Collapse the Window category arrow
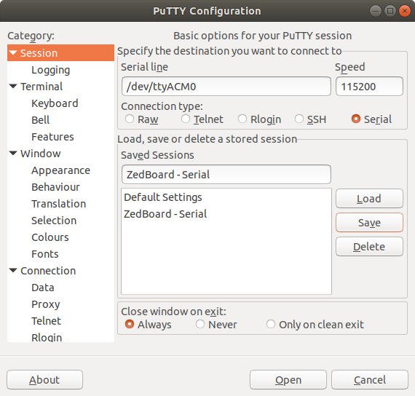Image resolution: width=415 pixels, height=396 pixels. coord(13,154)
